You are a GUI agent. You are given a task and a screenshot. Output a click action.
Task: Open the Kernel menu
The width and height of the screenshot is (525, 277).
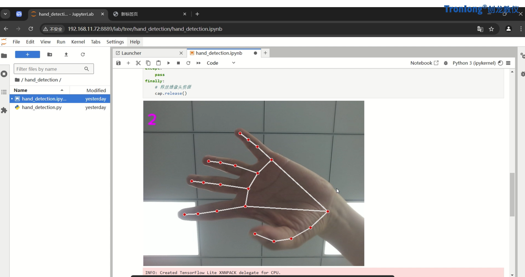point(78,42)
